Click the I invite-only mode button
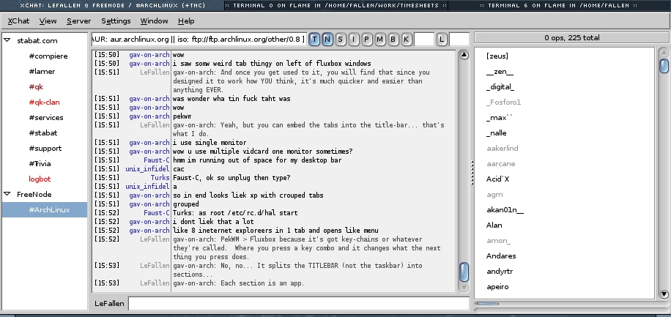Screen dimensions: 671x317 [354, 38]
